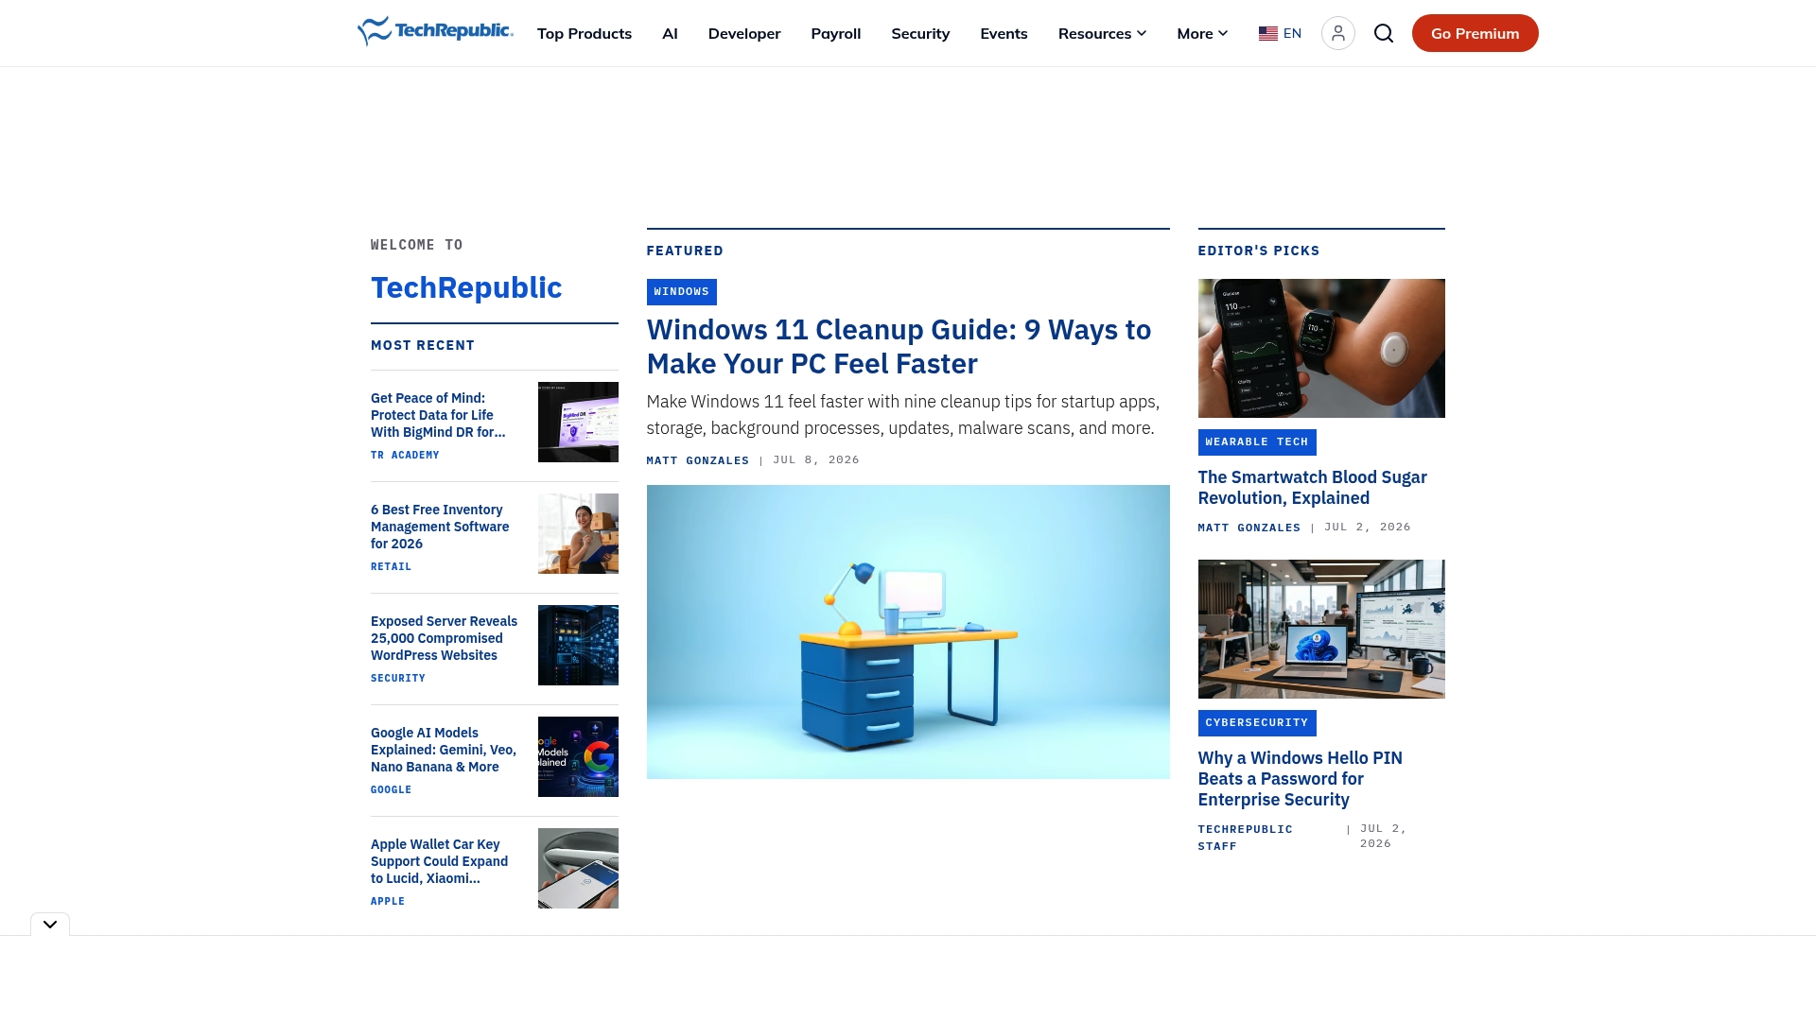
Task: Click the TR ACADEMY category label
Action: (405, 455)
